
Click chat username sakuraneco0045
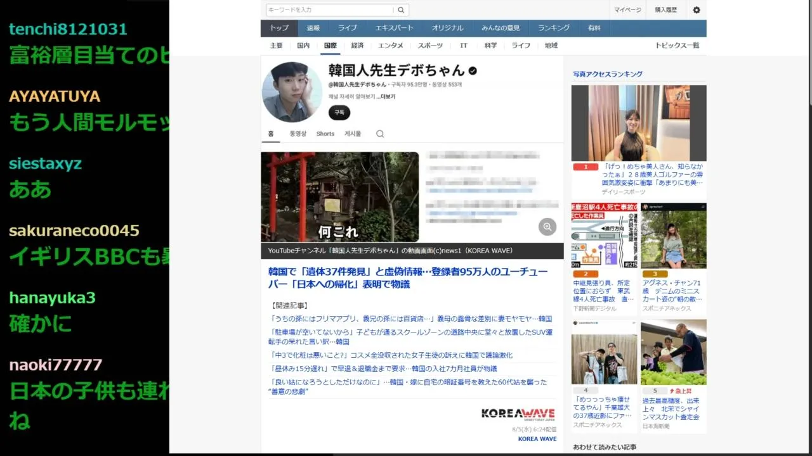click(74, 231)
